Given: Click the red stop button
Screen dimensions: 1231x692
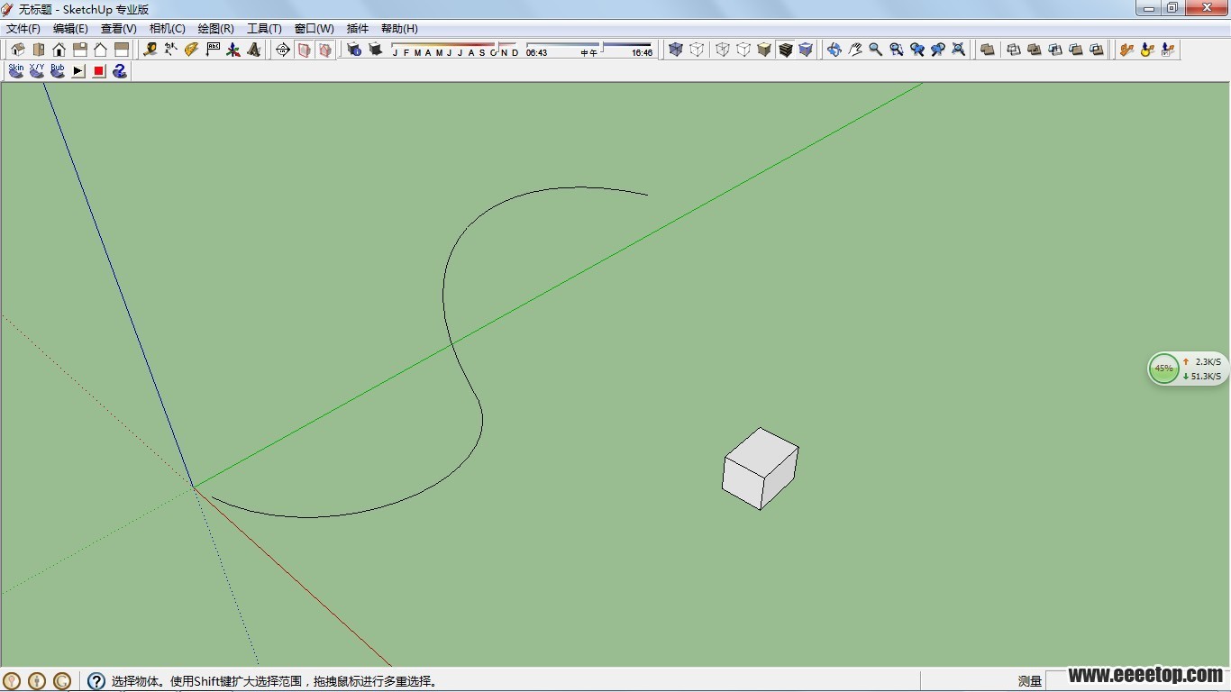Looking at the screenshot, I should [99, 70].
